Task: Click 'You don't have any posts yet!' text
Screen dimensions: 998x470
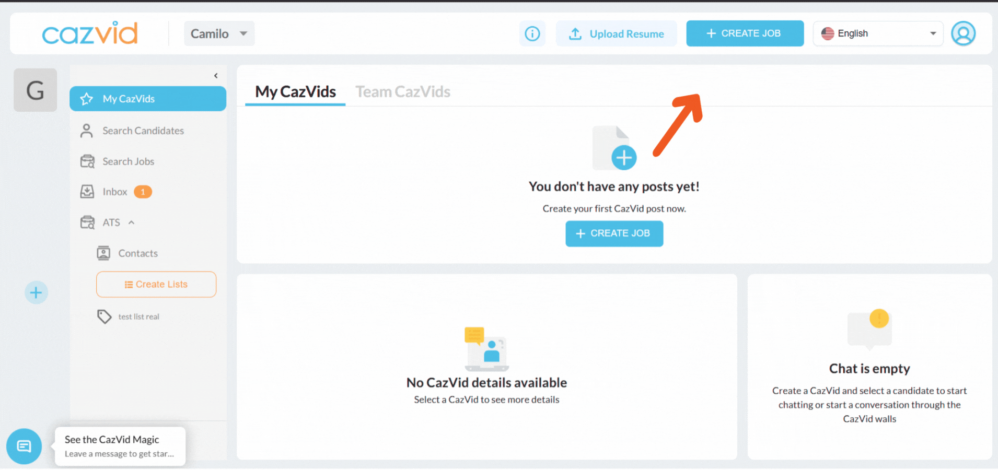Action: tap(614, 187)
